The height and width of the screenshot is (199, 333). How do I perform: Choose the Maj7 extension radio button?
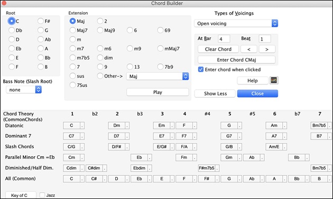tap(72, 30)
